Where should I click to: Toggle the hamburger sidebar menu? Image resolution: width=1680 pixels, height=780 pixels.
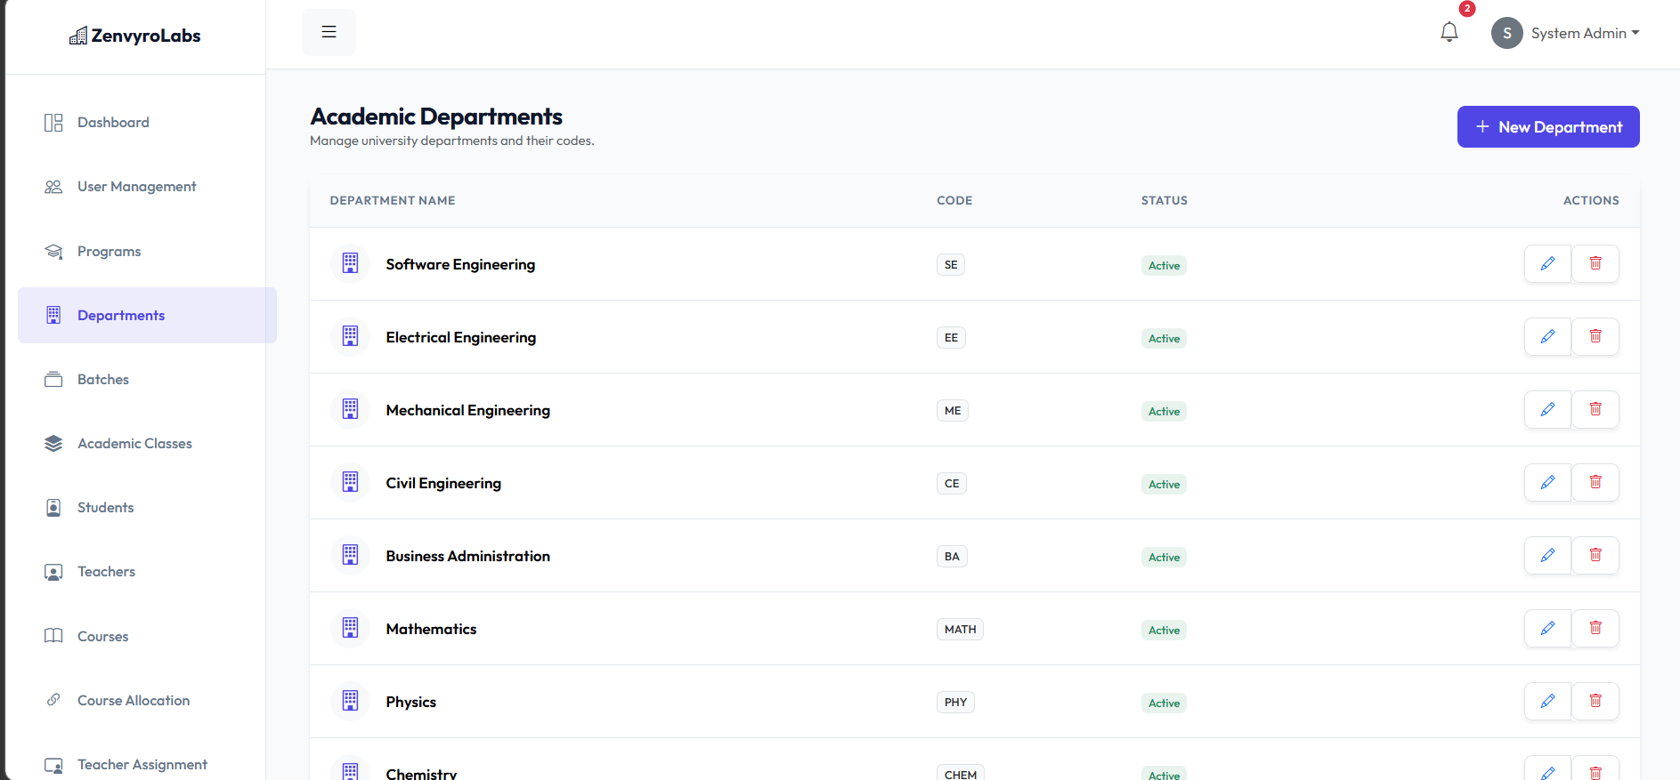329,32
